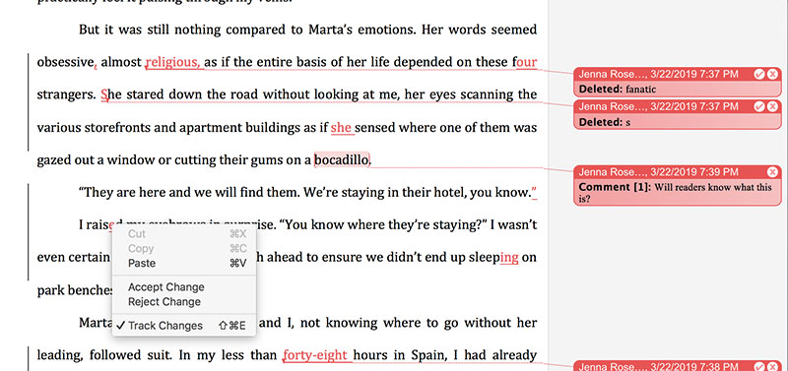
Task: Accept the 'Deleted: s' change checkmark
Action: (x=759, y=106)
